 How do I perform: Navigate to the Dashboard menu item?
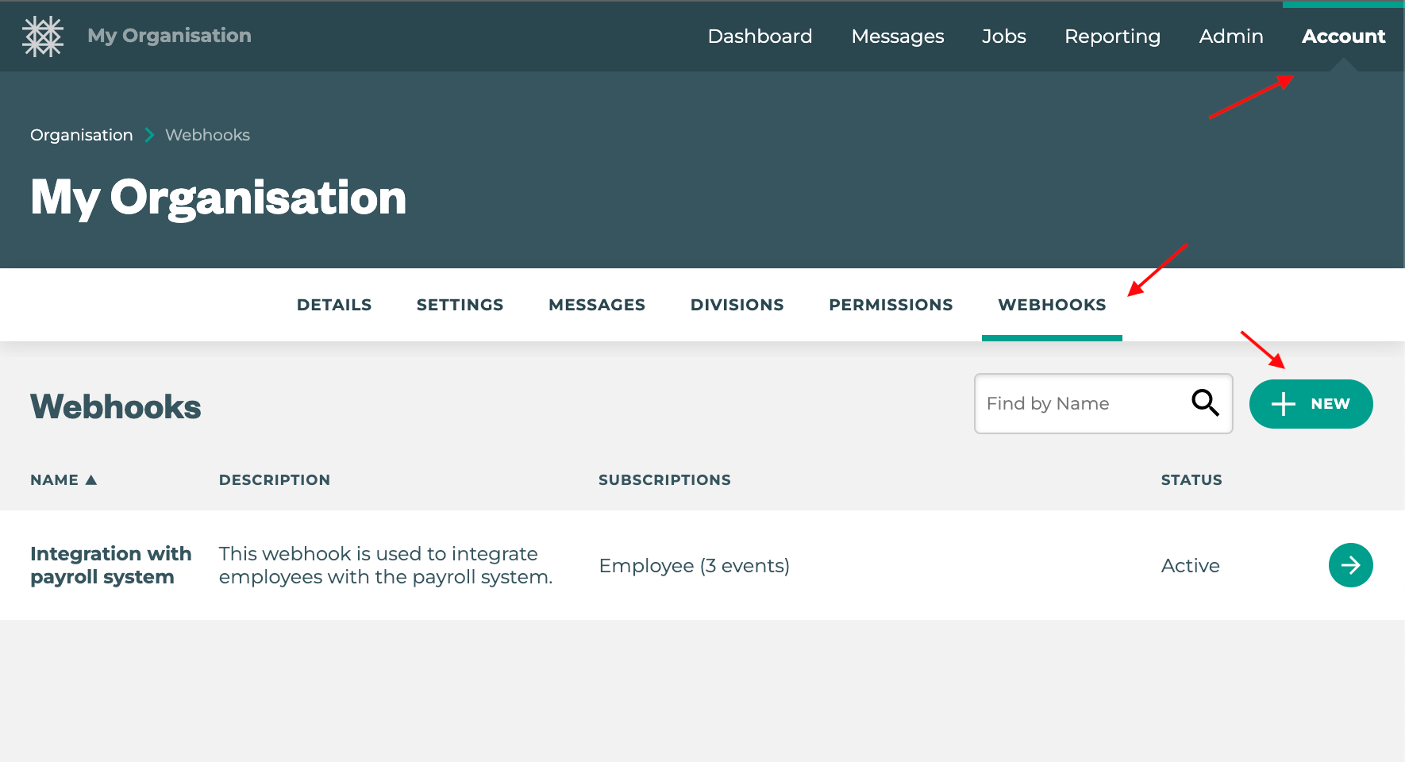760,36
